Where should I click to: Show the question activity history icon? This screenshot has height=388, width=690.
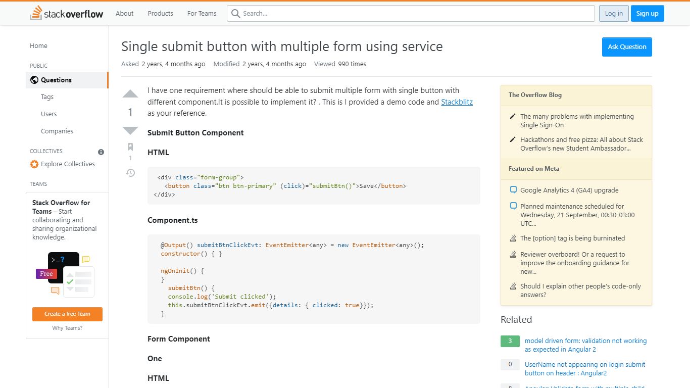point(130,173)
